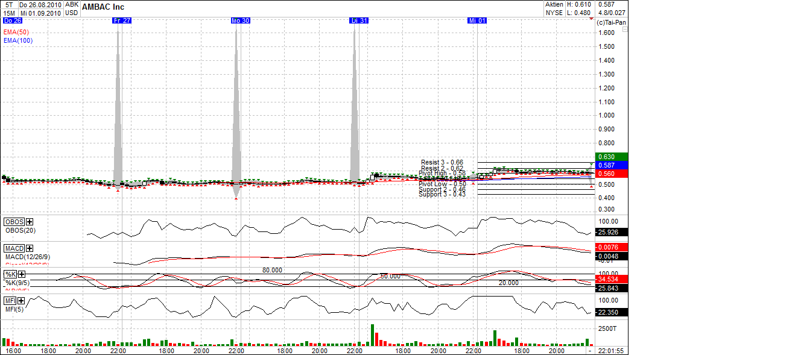Click the tall volume bar after Di 31

pyautogui.click(x=373, y=335)
